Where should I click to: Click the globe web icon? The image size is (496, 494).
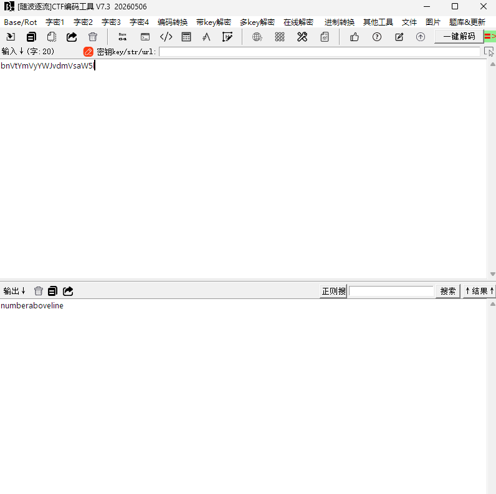pos(257,37)
